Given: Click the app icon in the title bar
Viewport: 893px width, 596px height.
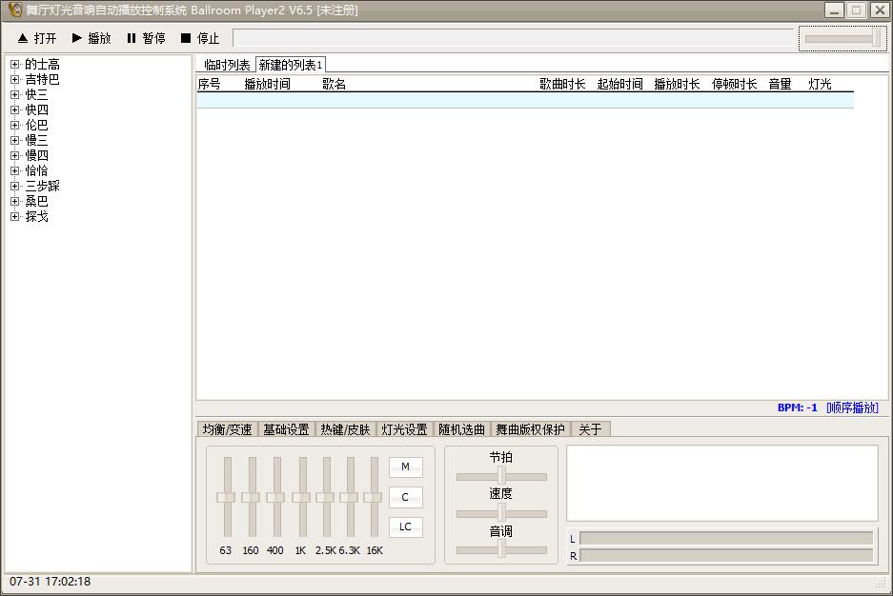Looking at the screenshot, I should pos(15,10).
